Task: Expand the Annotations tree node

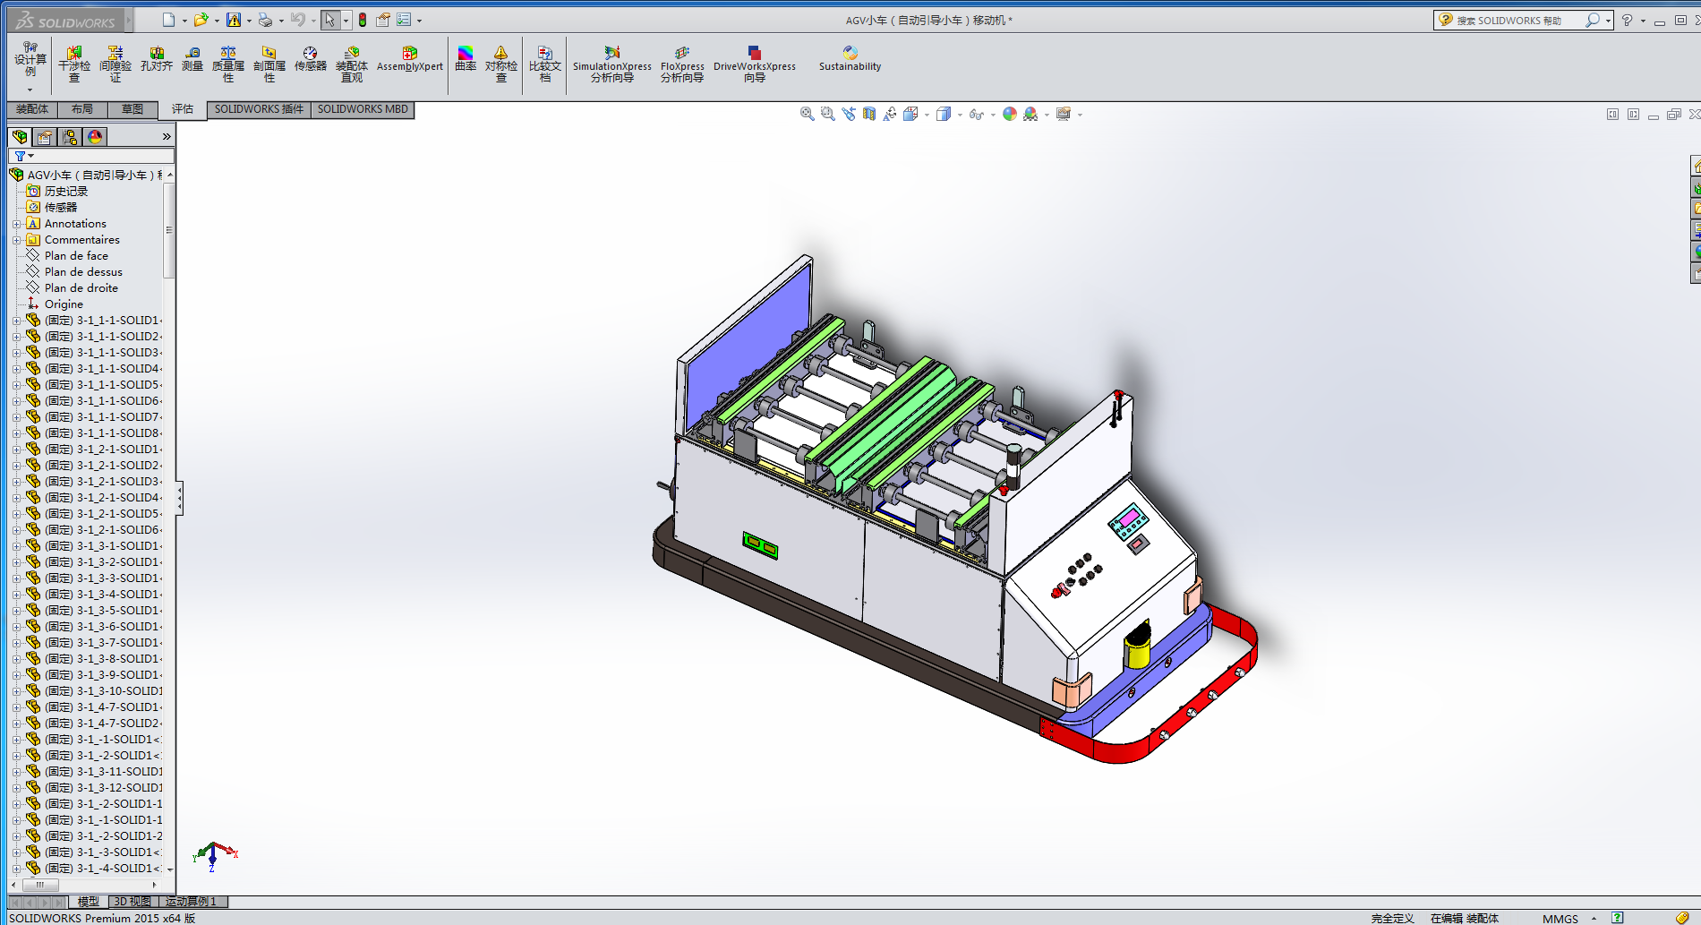Action: point(16,224)
